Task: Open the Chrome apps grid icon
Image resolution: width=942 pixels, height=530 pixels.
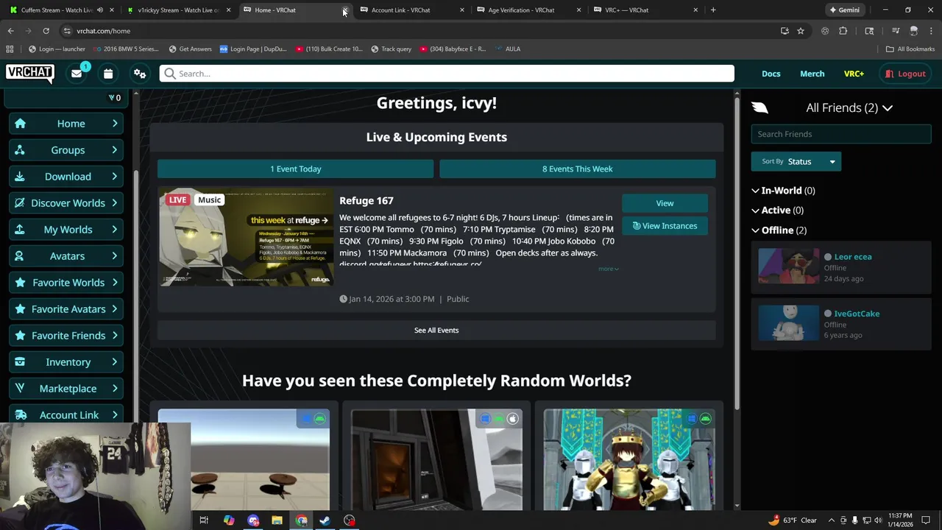Action: (x=10, y=49)
